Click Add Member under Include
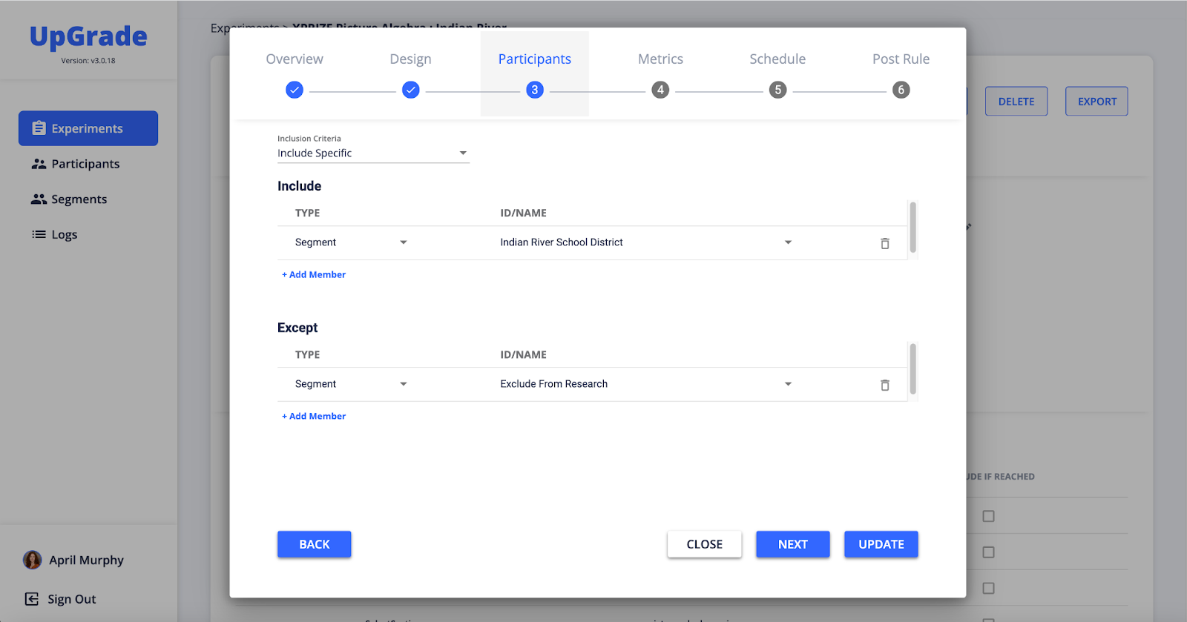 coord(314,275)
